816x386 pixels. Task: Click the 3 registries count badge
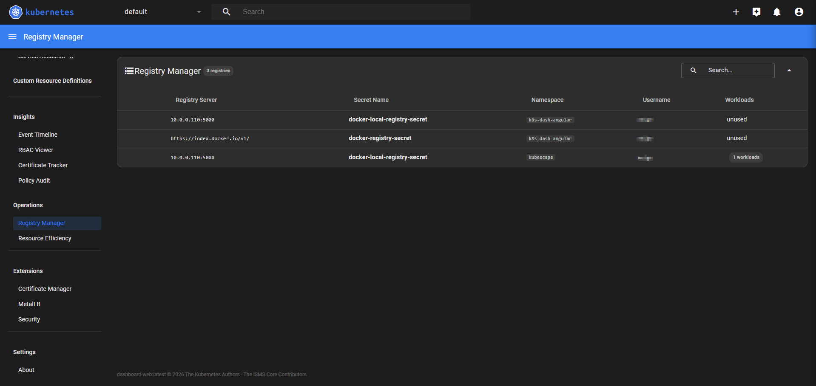(218, 71)
